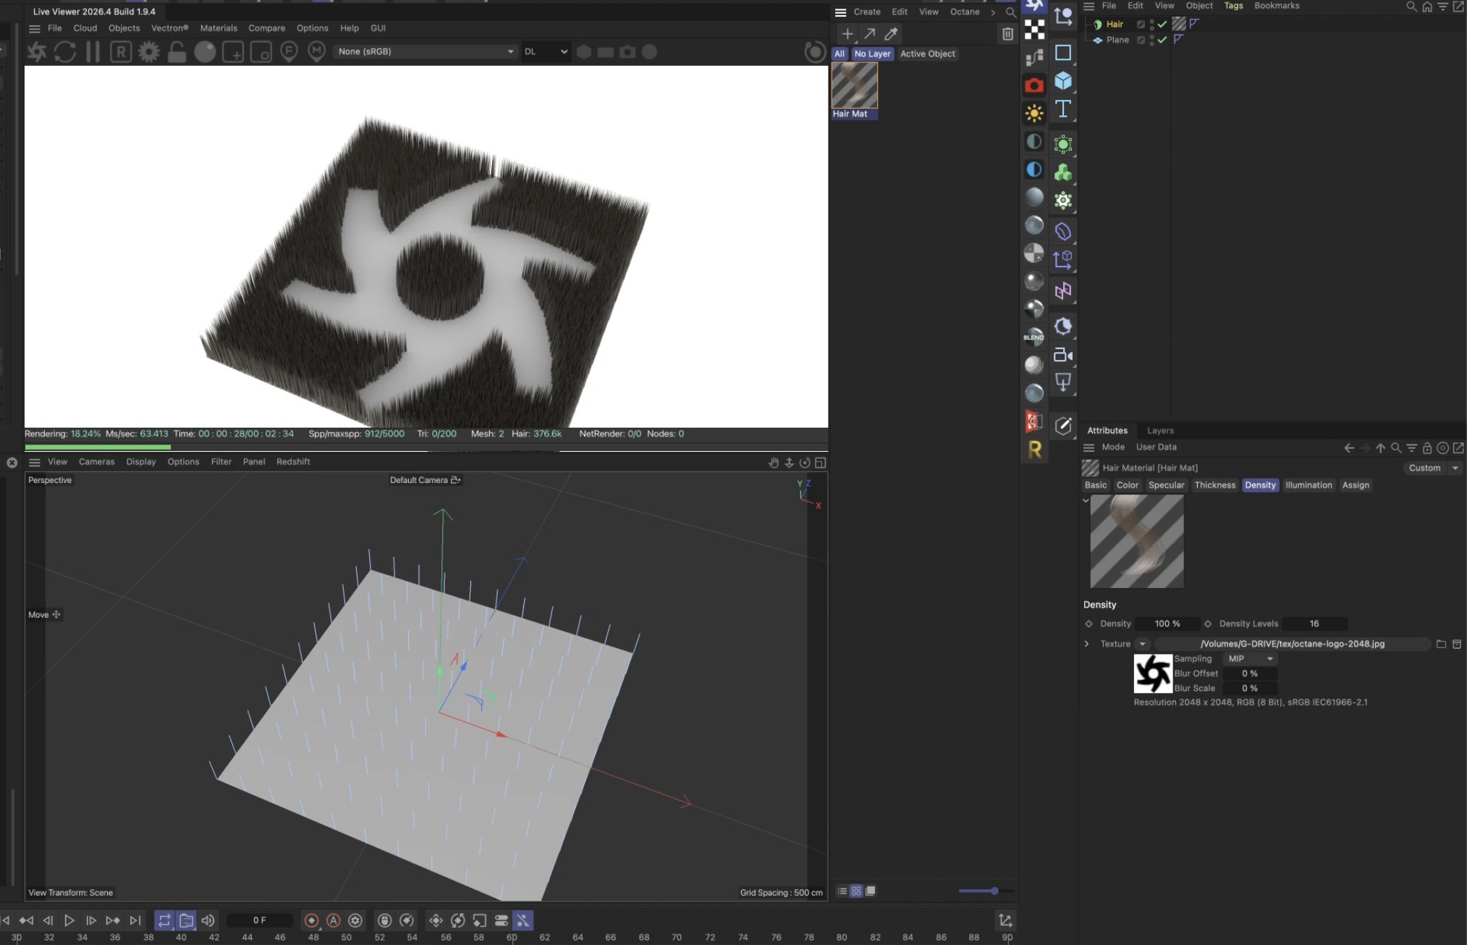Pause the Live Viewer render

coord(93,51)
